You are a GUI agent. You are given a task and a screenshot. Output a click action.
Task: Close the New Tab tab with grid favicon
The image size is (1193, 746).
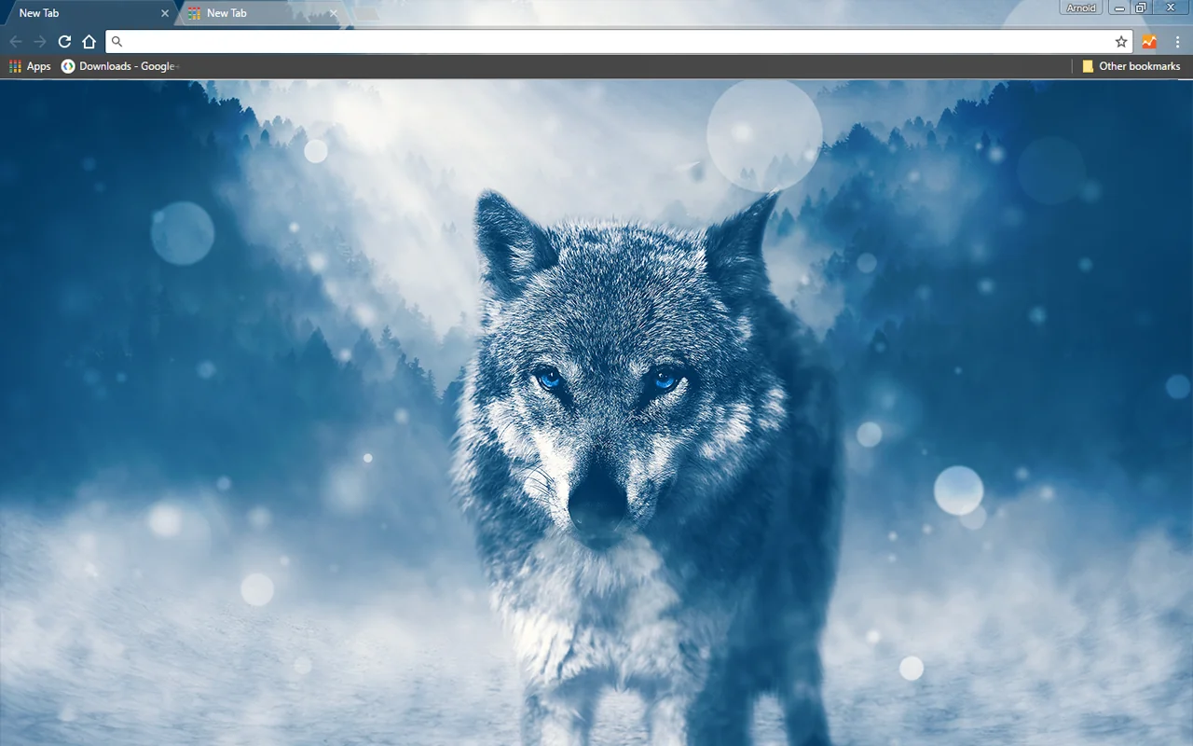point(333,13)
